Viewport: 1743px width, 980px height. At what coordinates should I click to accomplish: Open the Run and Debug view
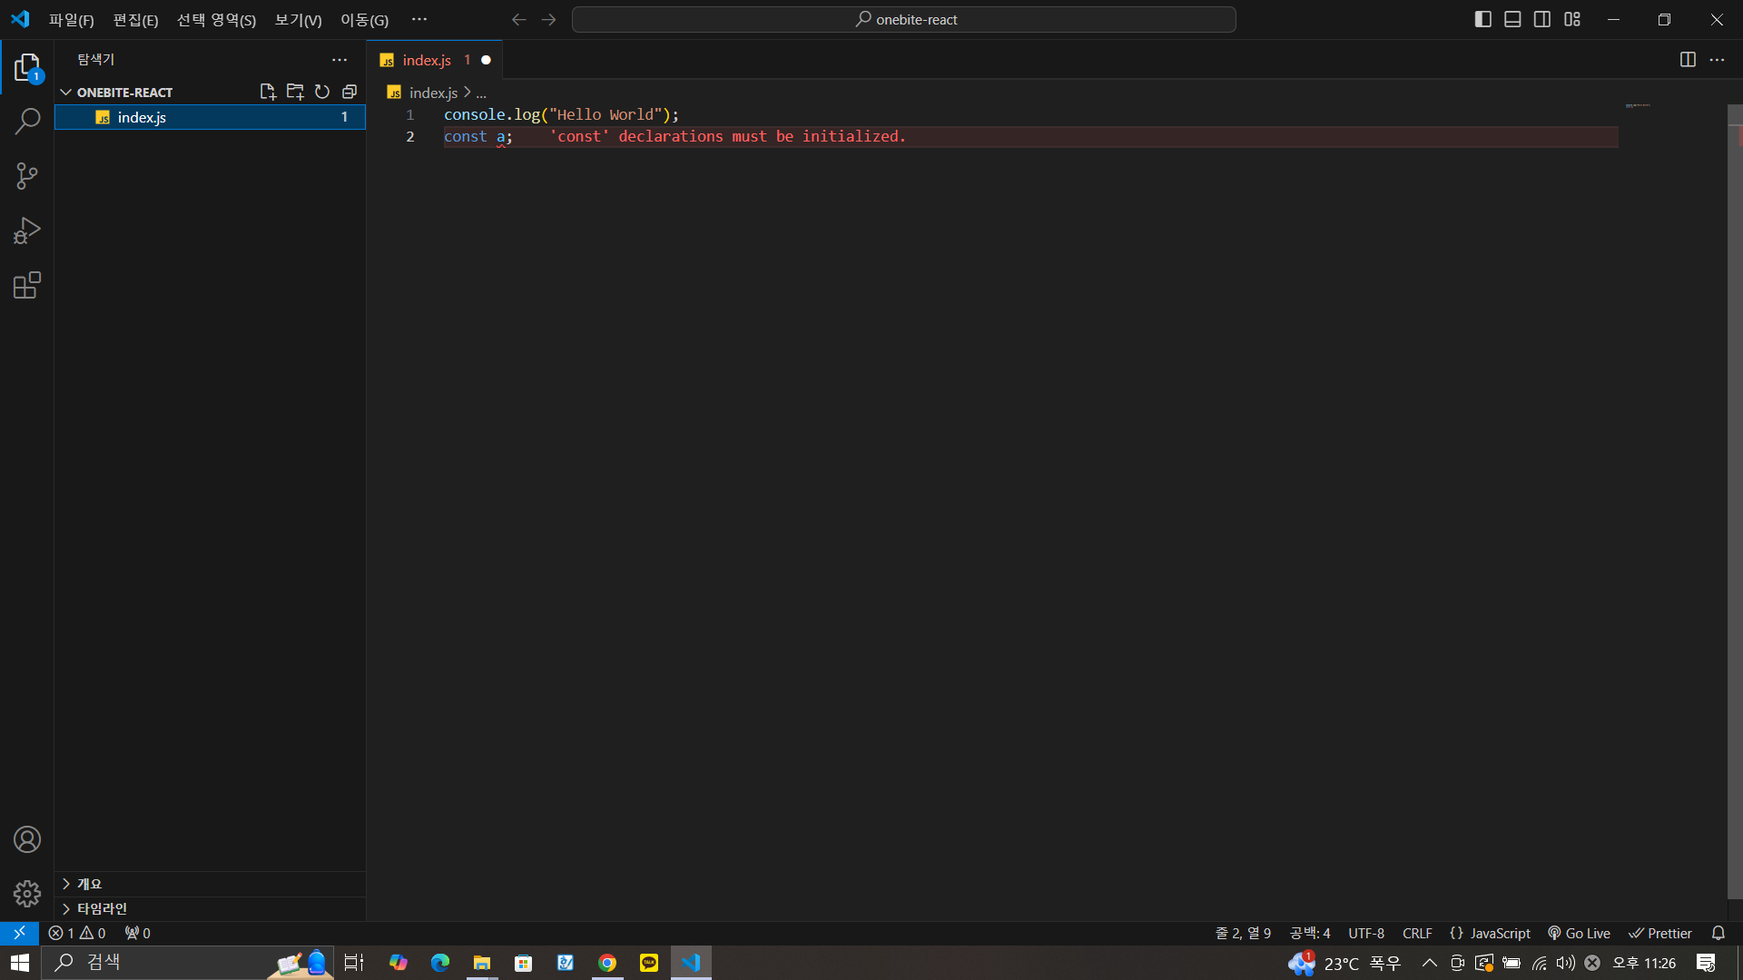point(27,230)
